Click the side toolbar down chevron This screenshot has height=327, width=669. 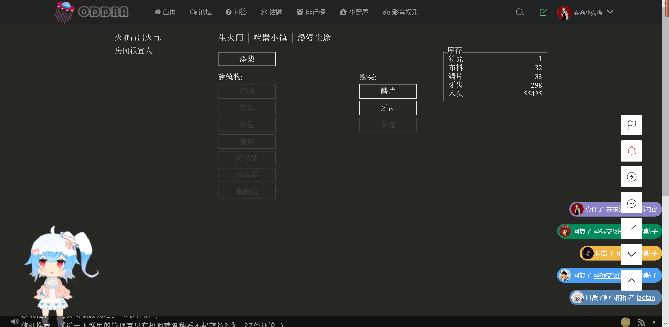(631, 254)
